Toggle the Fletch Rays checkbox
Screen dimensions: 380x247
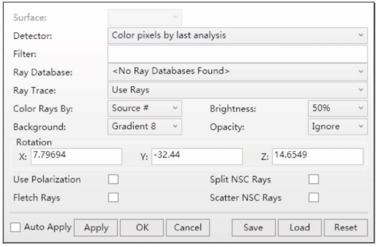(x=113, y=198)
